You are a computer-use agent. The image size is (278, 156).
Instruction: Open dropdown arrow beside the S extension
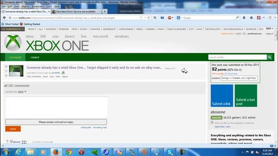tap(264, 18)
